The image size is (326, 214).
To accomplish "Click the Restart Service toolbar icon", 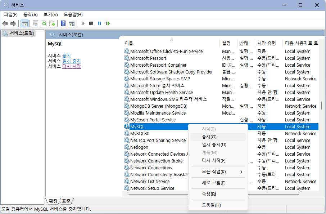I will click(x=108, y=23).
